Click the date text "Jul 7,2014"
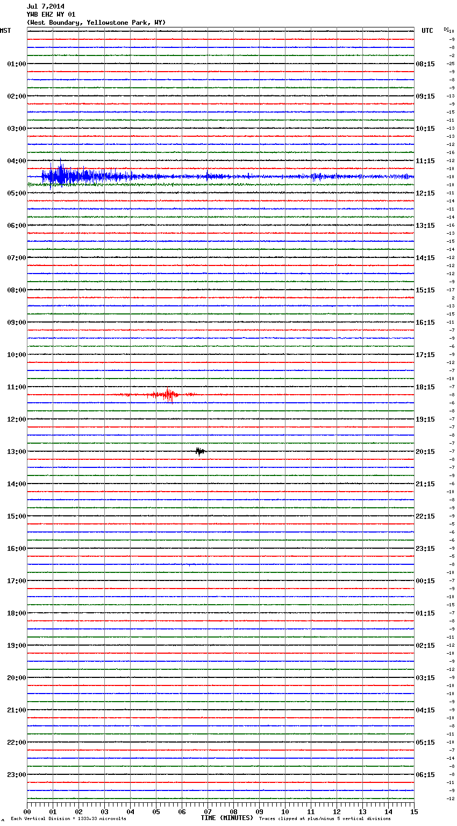Screen dimensions: 457x826 [46, 6]
